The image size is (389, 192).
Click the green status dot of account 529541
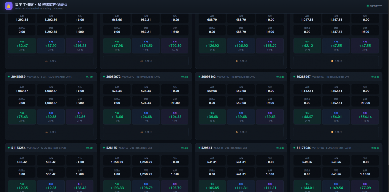coord(199,148)
